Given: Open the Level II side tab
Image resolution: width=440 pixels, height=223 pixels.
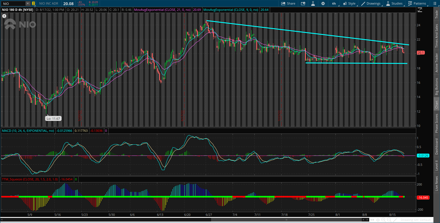Looking at the screenshot, I should click(437, 165).
